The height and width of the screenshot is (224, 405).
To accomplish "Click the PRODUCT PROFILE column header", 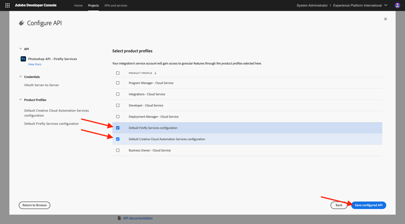I will coord(140,73).
